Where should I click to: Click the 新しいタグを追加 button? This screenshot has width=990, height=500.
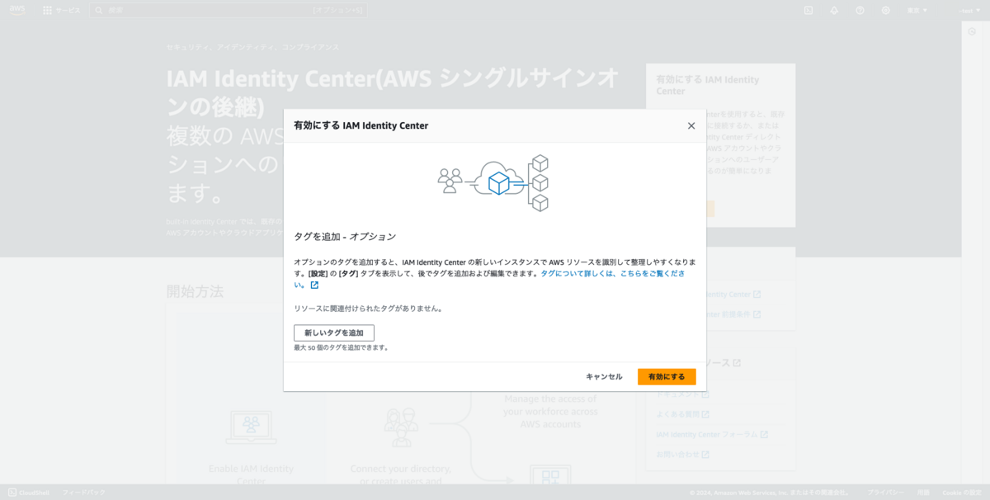point(334,333)
